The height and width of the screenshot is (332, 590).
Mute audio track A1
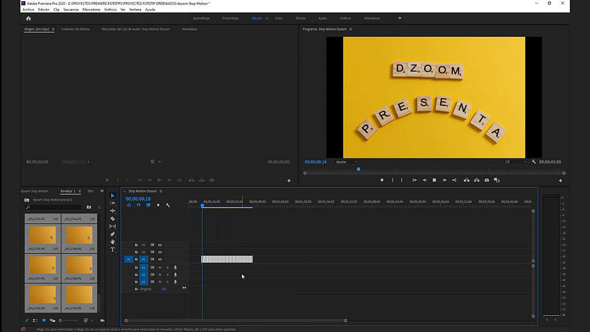click(160, 267)
